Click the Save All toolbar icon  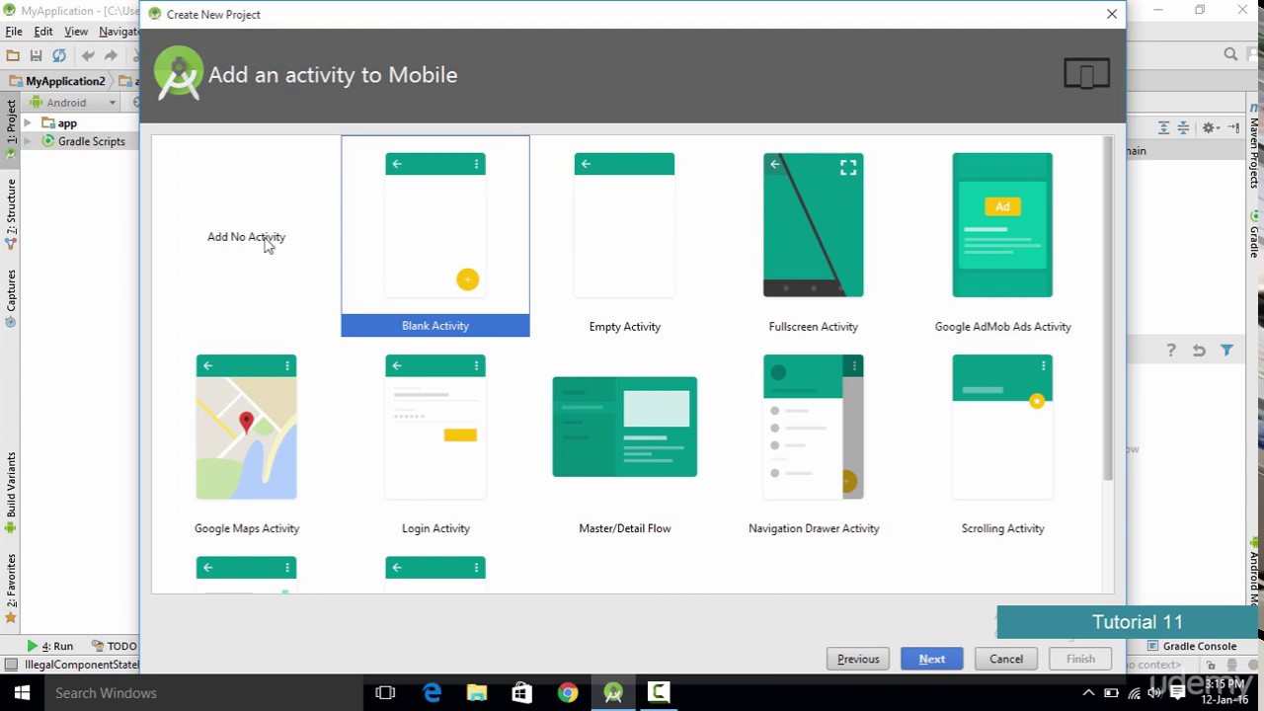(x=36, y=56)
